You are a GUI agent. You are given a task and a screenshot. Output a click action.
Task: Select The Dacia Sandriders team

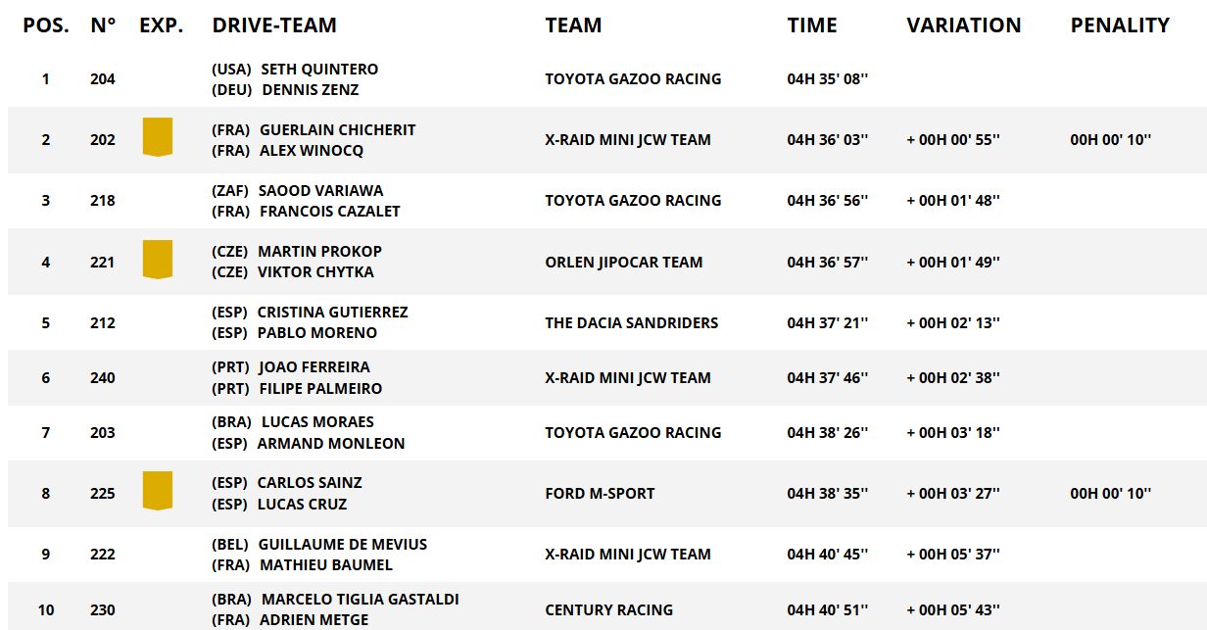(x=632, y=323)
